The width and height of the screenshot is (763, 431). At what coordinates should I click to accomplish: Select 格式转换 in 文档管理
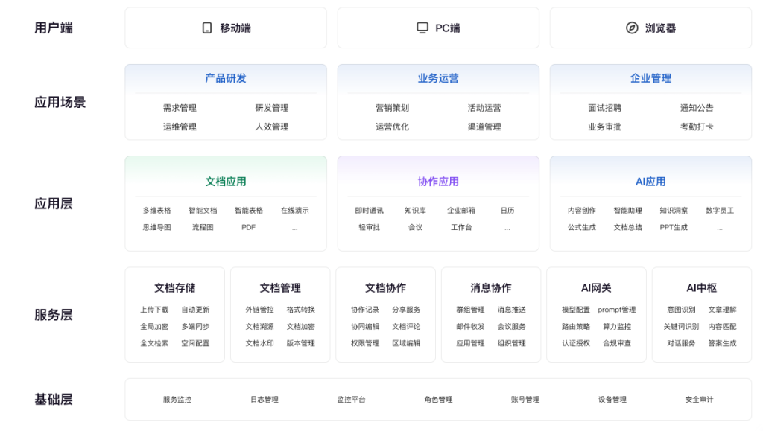pyautogui.click(x=301, y=310)
